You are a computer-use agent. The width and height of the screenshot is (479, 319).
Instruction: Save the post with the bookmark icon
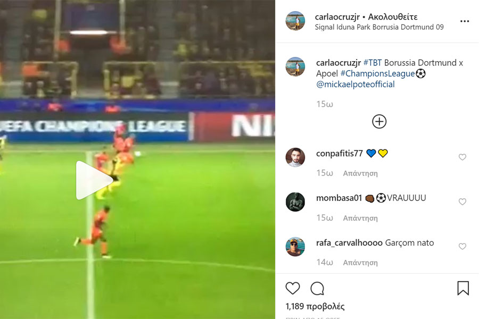coord(463,288)
